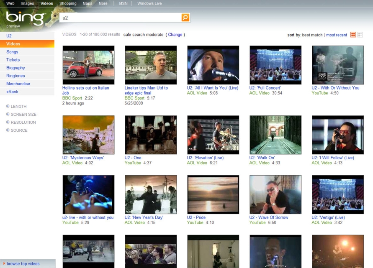The height and width of the screenshot is (268, 373).
Task: Click U2: 'Vertigo' (Live) title link
Action: pyautogui.click(x=328, y=217)
